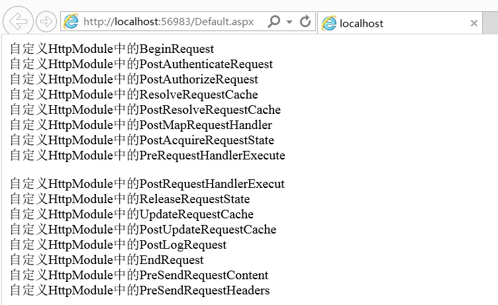498x305 pixels.
Task: Click the URL text in address bar
Action: coord(169,22)
